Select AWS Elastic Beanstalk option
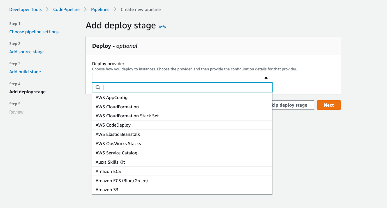Image resolution: width=387 pixels, height=208 pixels. tap(182, 134)
